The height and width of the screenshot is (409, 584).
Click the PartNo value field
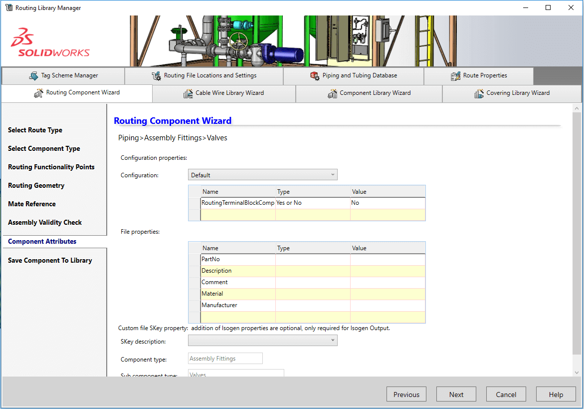388,259
